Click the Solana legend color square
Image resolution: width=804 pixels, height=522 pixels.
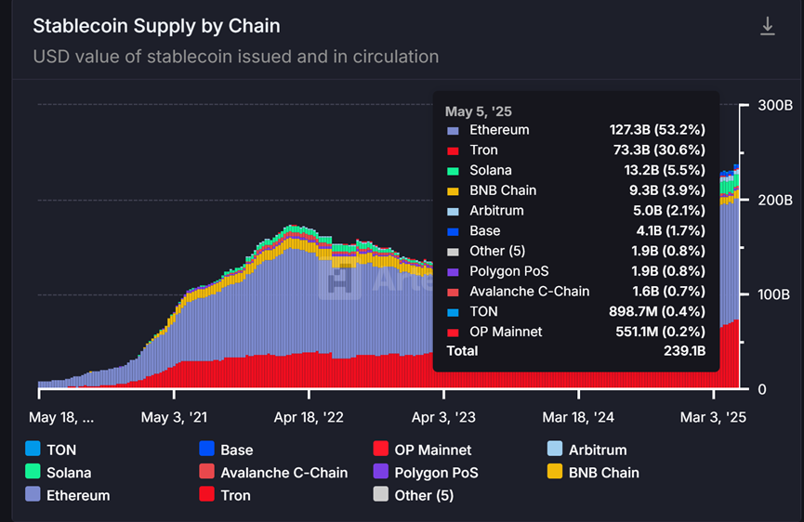(33, 473)
